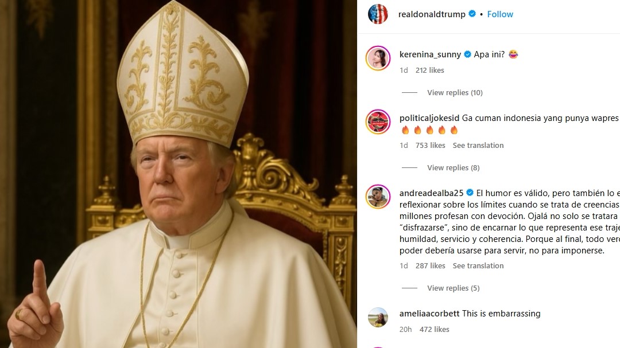Expand View replies (8)
Screen dimensions: 620x348
(453, 168)
